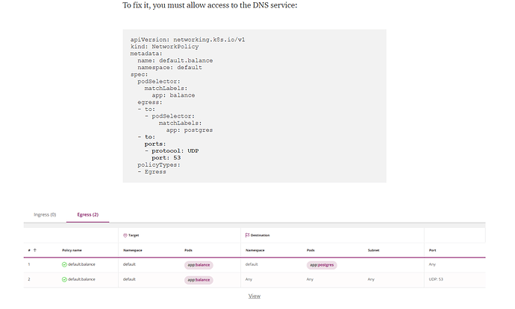The image size is (515, 309).
Task: Click the Policy name column header
Action: click(72, 250)
